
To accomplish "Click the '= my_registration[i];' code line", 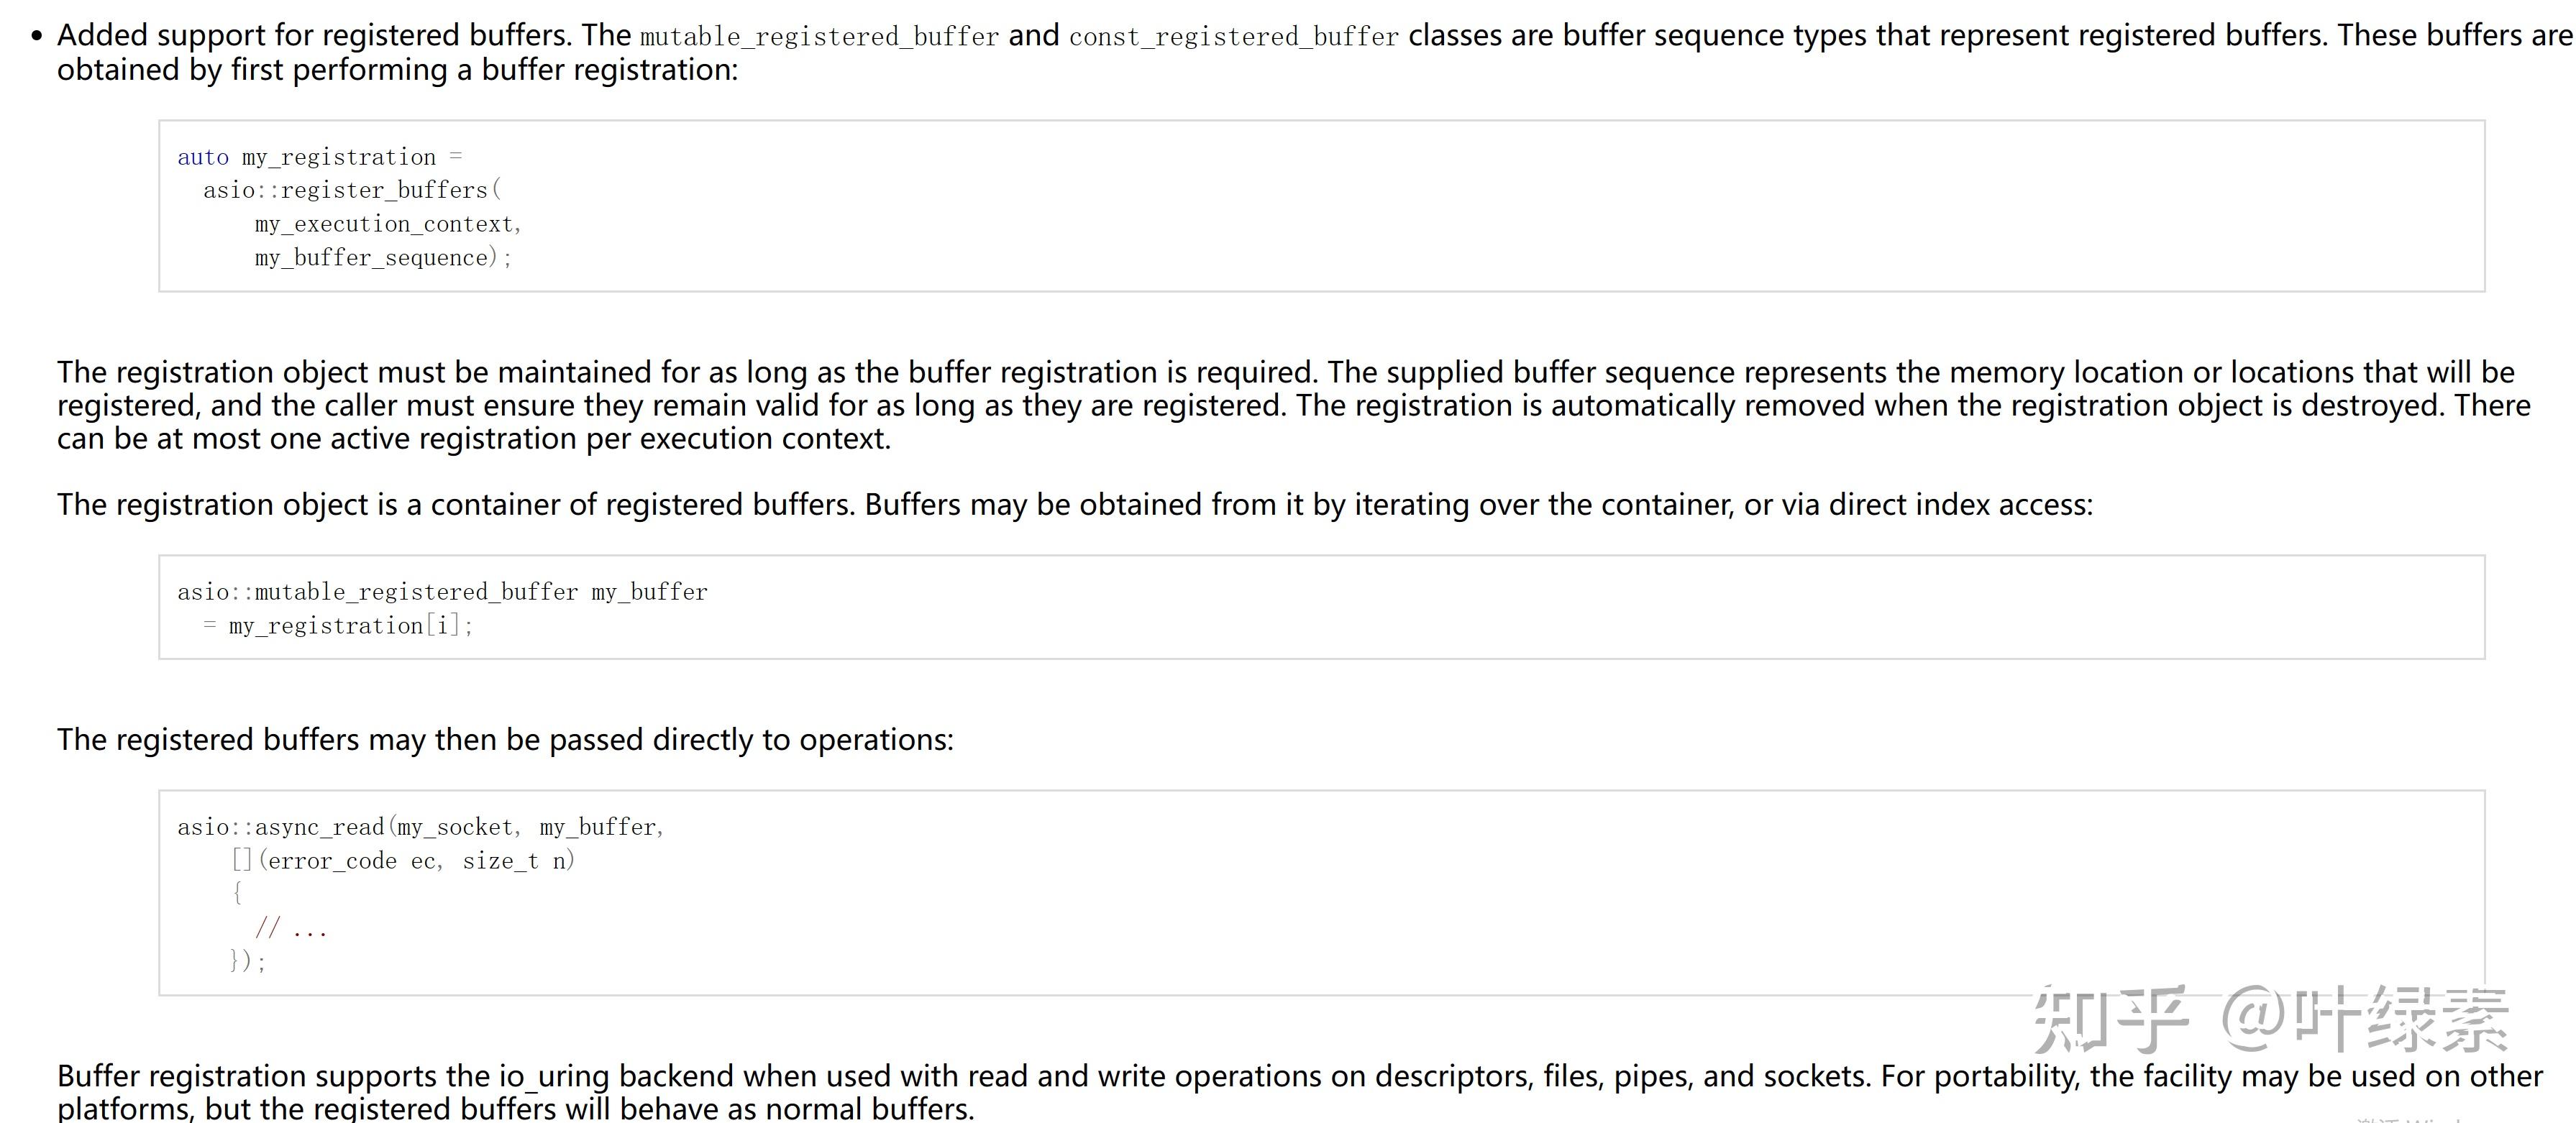I will (x=338, y=626).
